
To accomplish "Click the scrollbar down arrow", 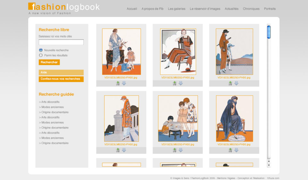I will pyautogui.click(x=269, y=166).
